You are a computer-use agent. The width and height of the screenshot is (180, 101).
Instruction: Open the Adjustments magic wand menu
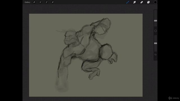point(40,2)
